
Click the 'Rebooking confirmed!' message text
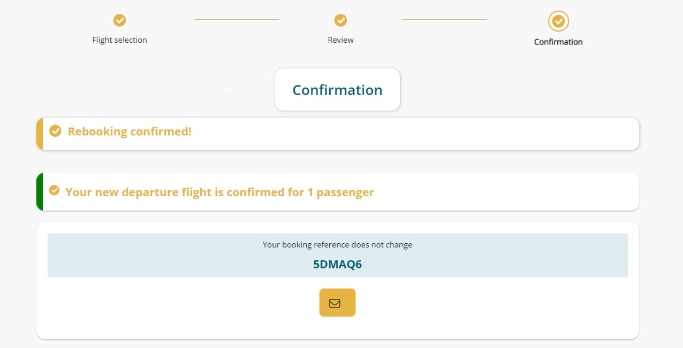130,132
